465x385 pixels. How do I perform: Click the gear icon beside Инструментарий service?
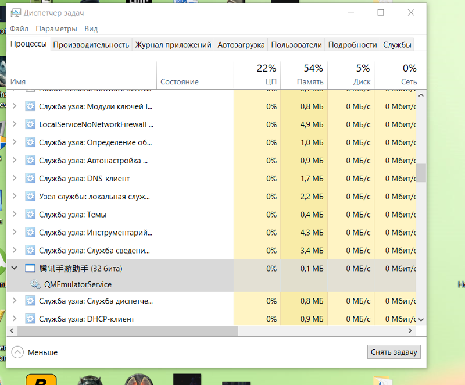click(x=30, y=233)
